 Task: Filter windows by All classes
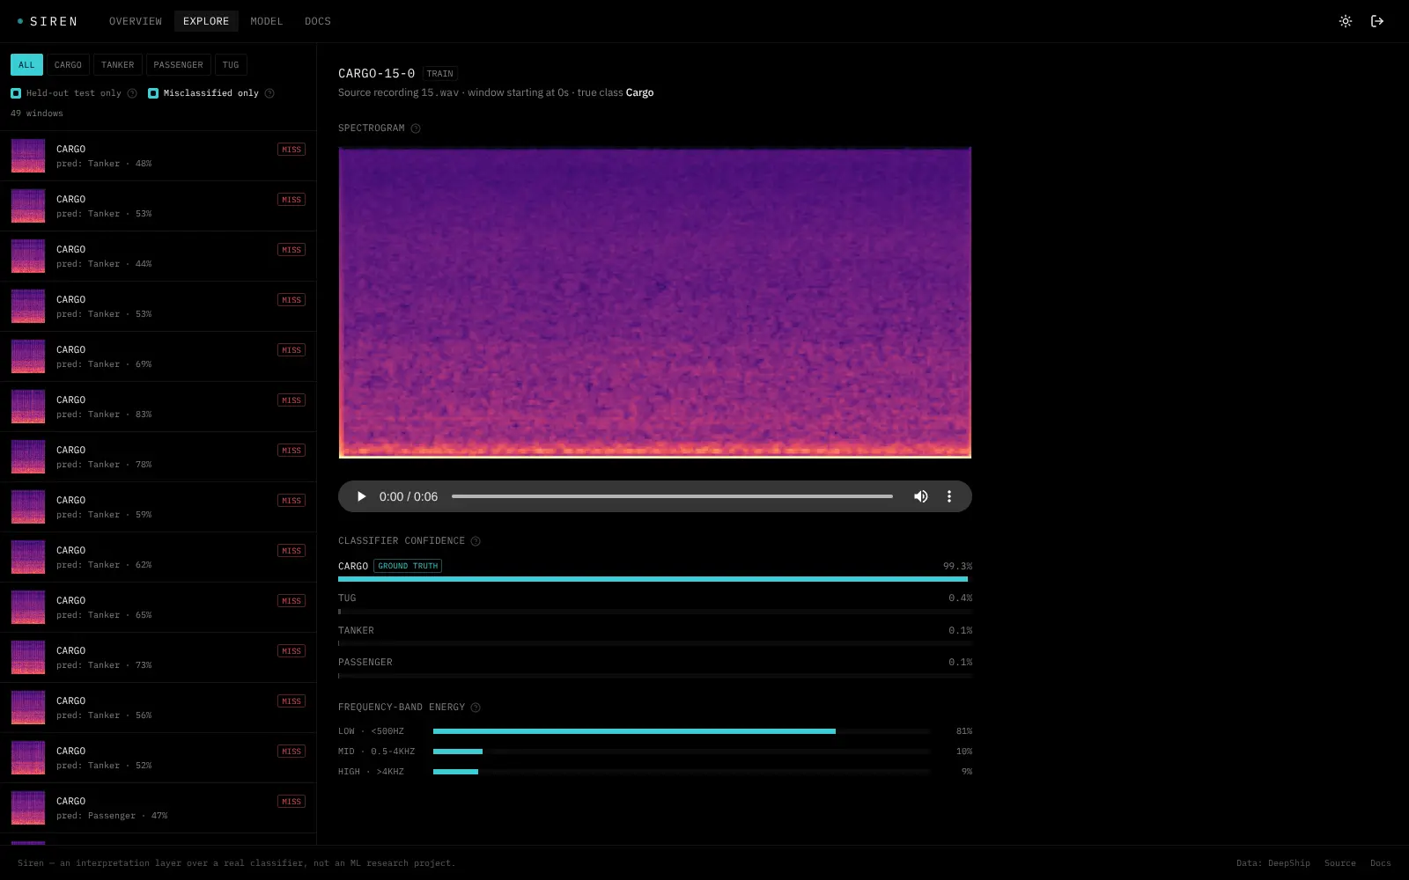coord(26,65)
